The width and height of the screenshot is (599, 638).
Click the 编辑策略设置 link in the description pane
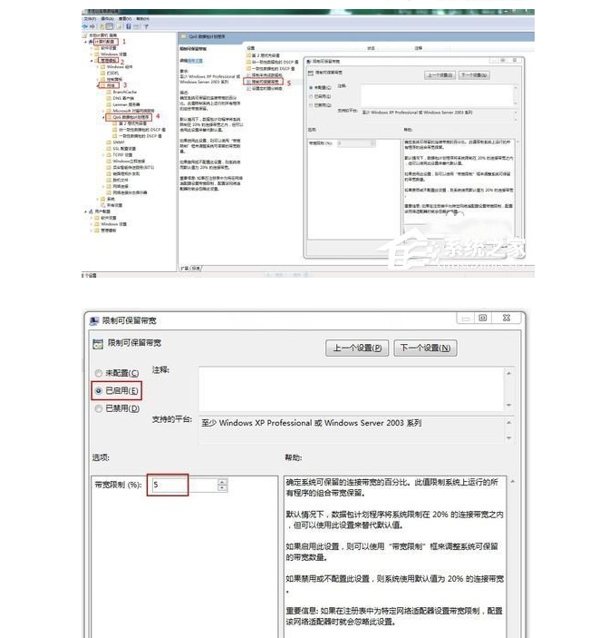195,61
